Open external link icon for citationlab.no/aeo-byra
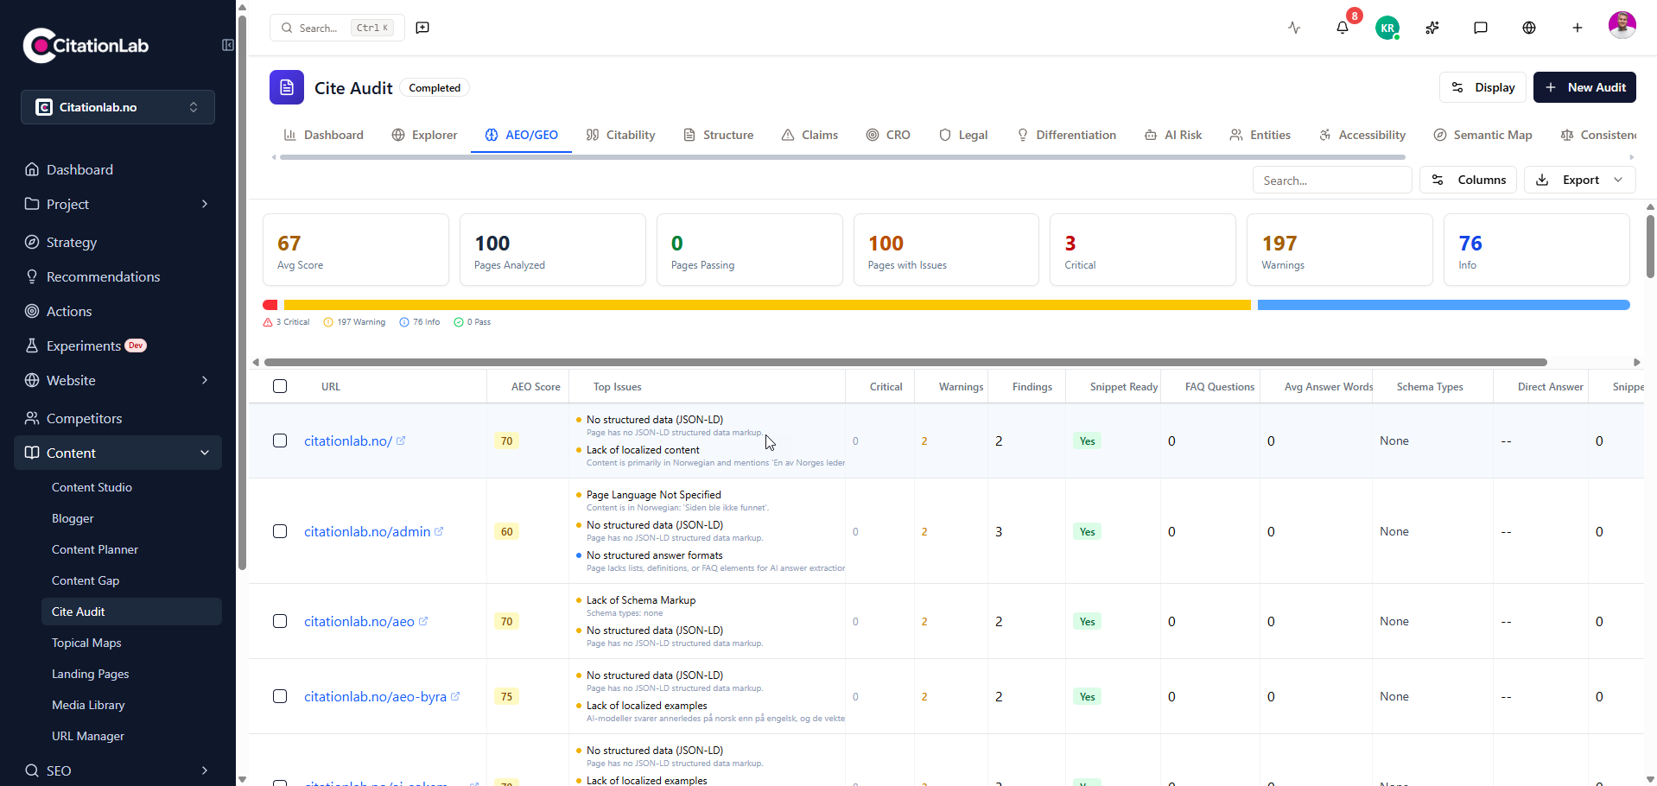The width and height of the screenshot is (1657, 786). pos(455,696)
